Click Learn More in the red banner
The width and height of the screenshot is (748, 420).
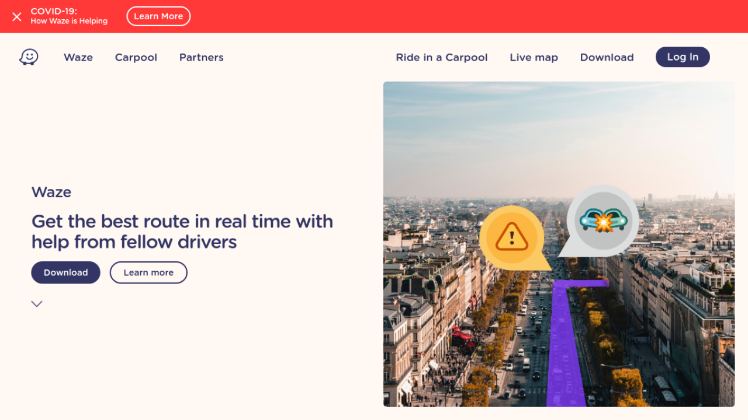pyautogui.click(x=158, y=16)
